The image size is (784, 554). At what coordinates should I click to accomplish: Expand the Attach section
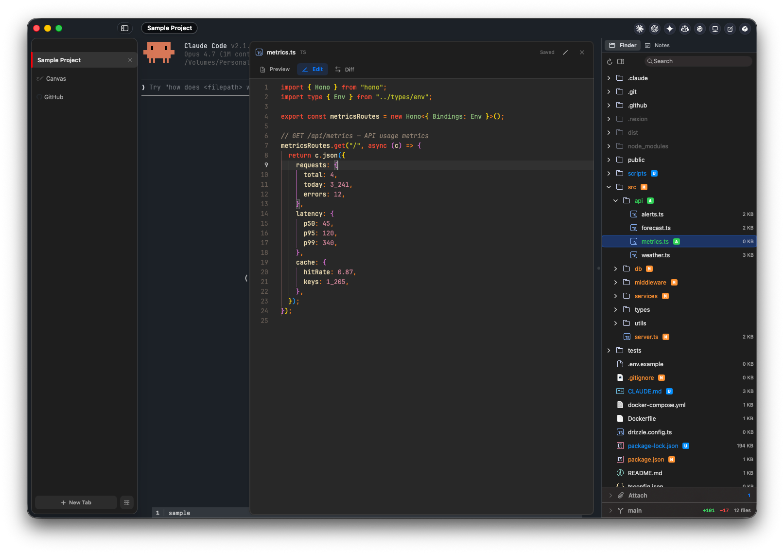point(611,496)
